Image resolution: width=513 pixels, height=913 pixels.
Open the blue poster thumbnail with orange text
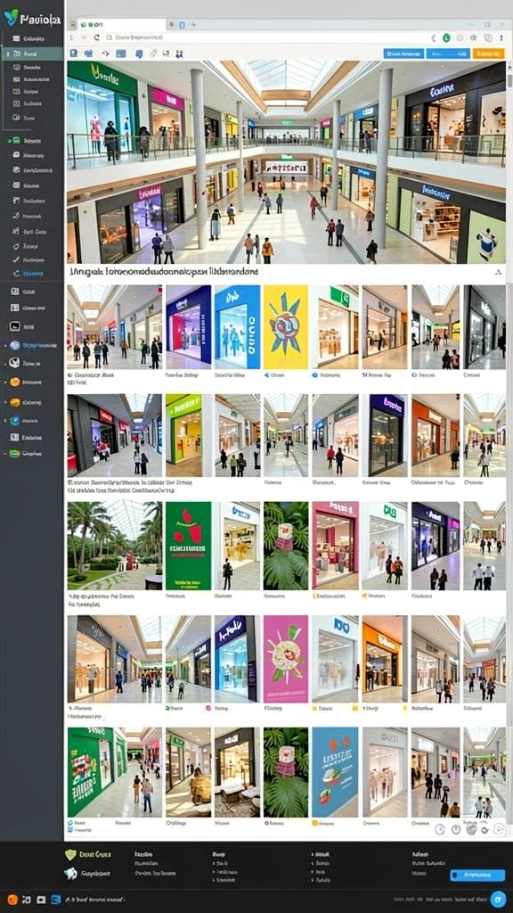tap(335, 771)
